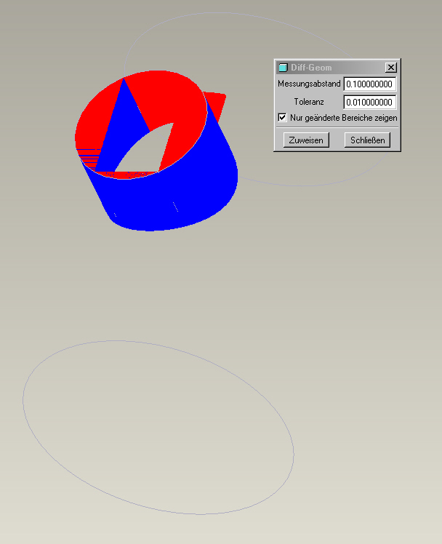Viewport: 442px width, 544px height.
Task: Click the Diff-Geom title text
Action: [311, 68]
